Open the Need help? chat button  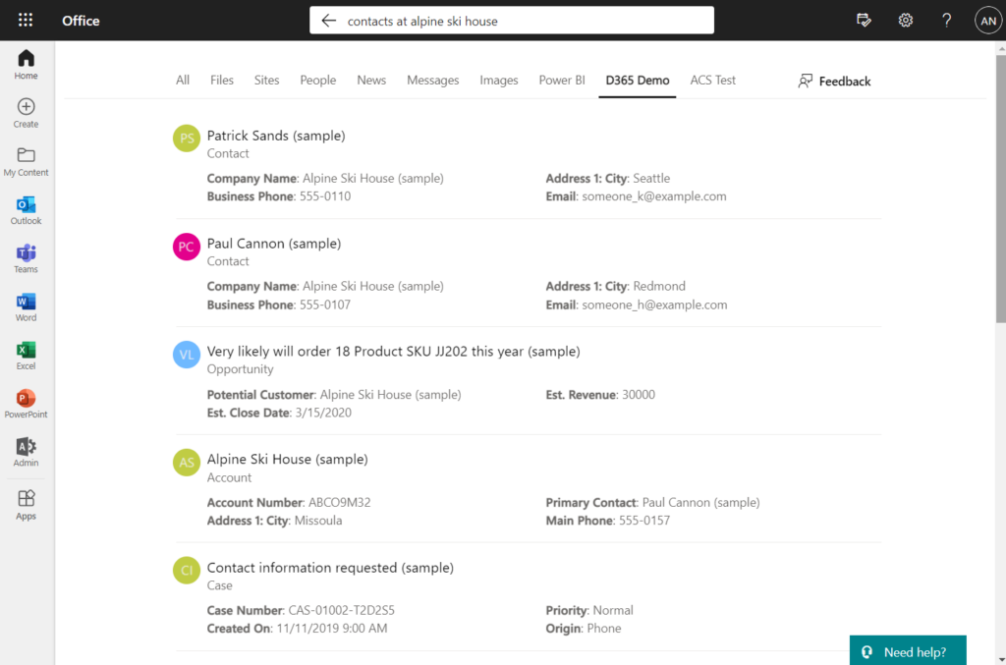tap(907, 651)
